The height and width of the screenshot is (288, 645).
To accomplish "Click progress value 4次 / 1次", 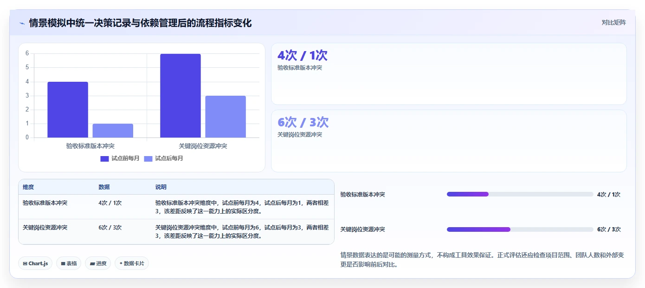I will [x=609, y=195].
